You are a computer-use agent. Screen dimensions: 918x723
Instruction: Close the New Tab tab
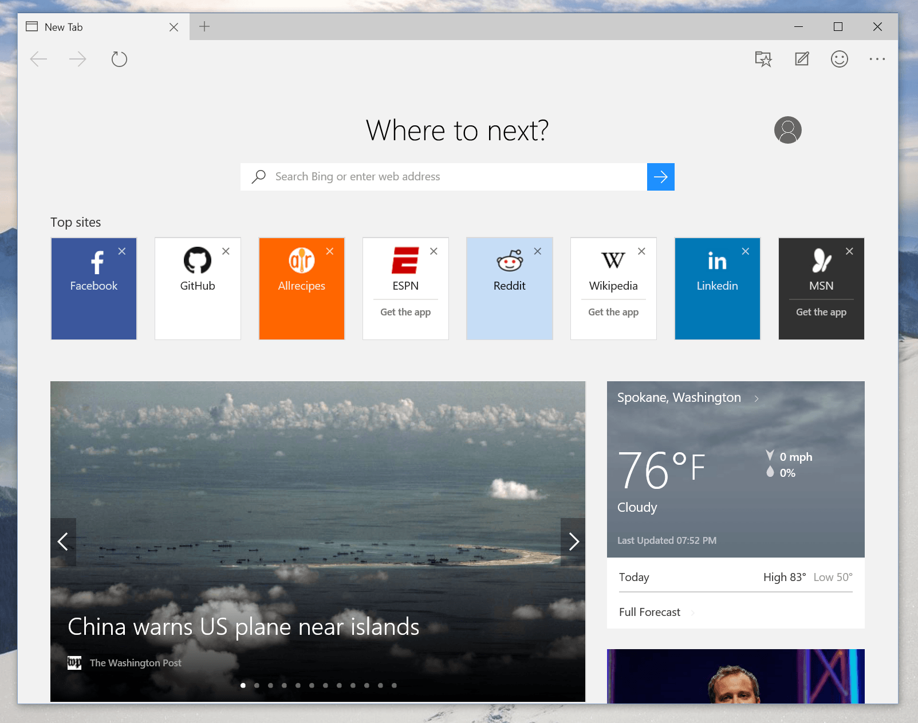[174, 27]
